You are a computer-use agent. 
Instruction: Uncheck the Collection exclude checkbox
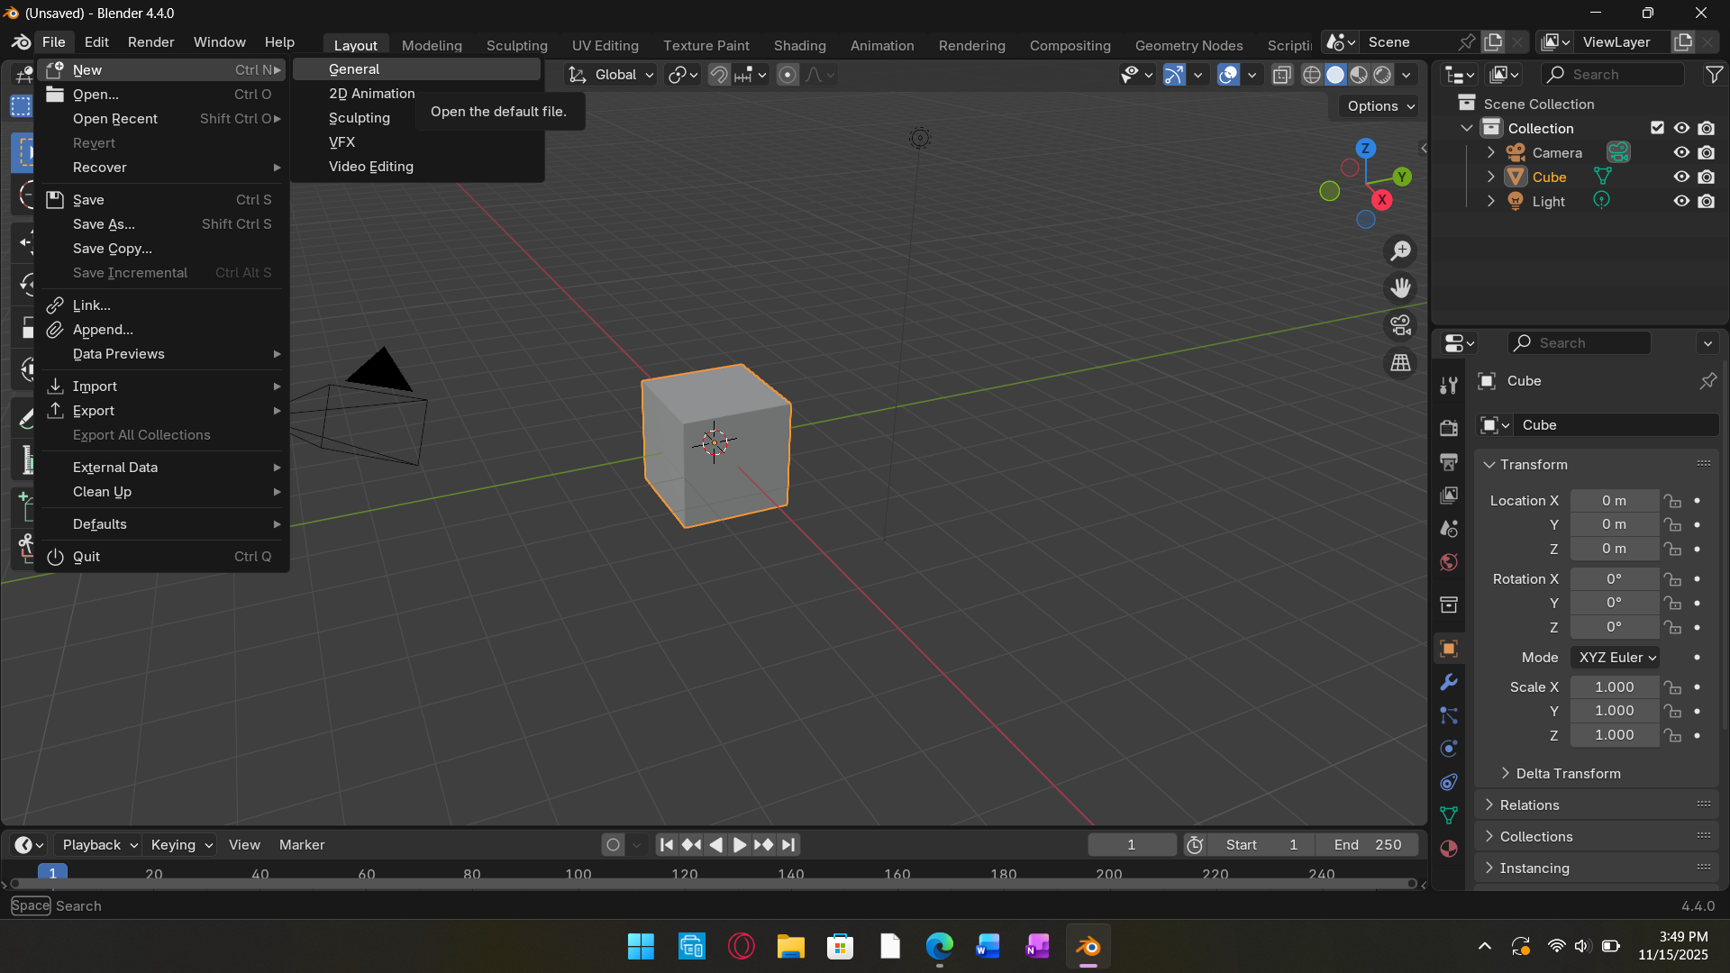pos(1657,128)
